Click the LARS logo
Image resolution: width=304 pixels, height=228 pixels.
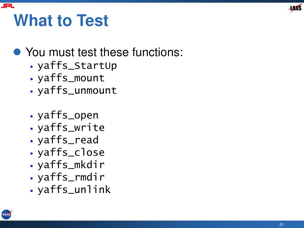click(x=295, y=8)
